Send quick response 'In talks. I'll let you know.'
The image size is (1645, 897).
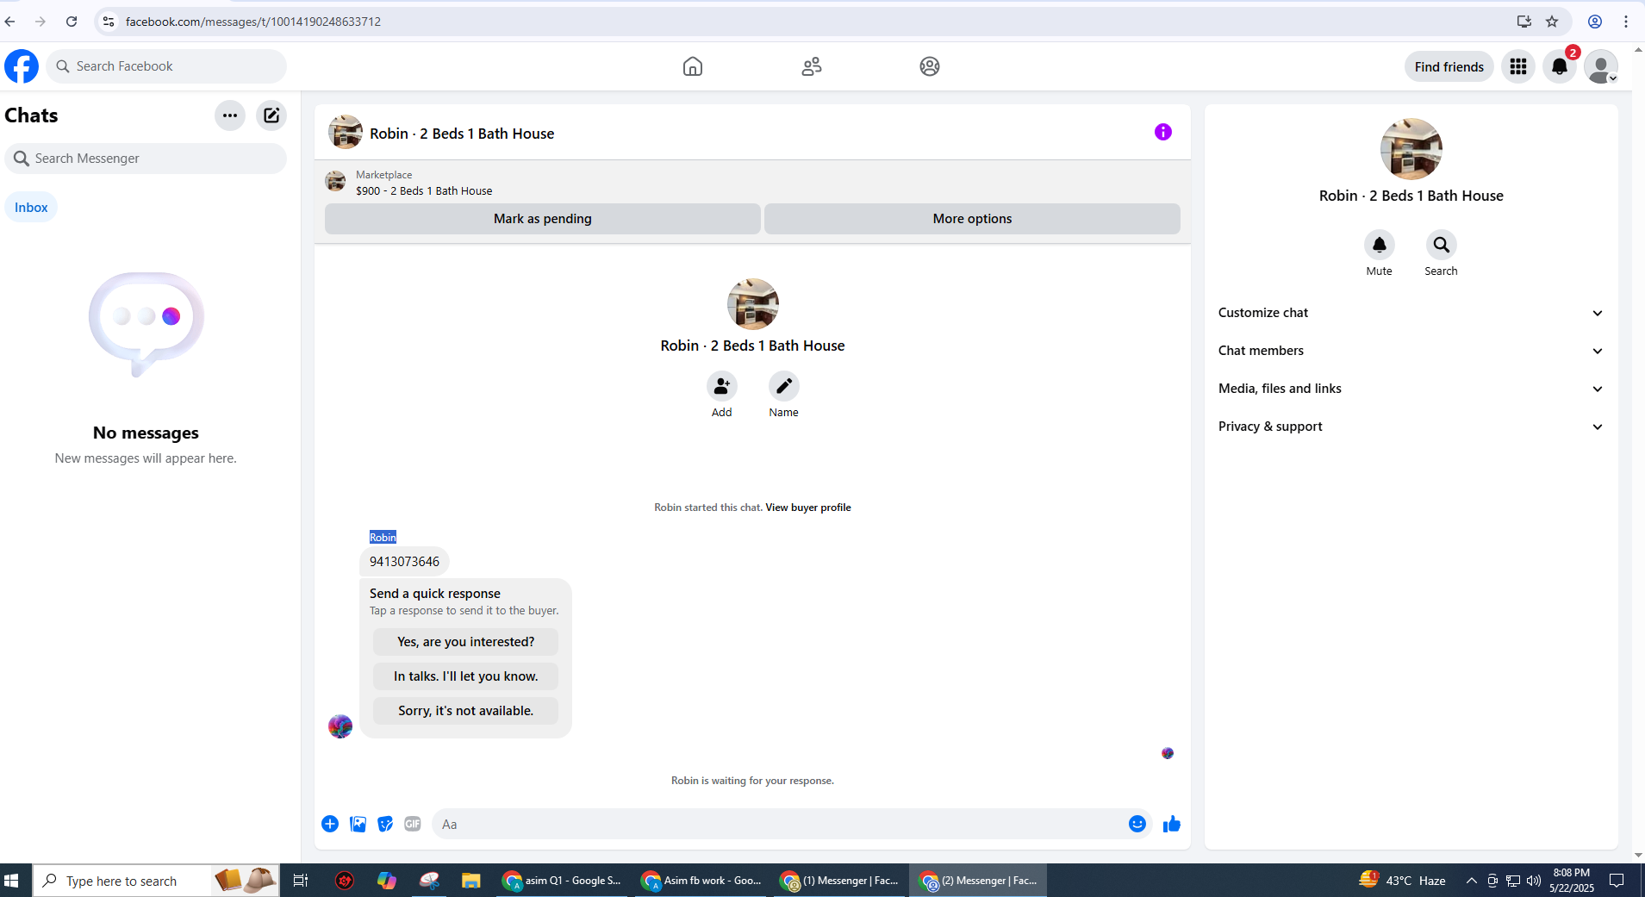coord(466,676)
